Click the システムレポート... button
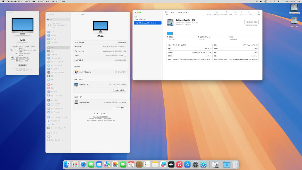 click(x=100, y=114)
